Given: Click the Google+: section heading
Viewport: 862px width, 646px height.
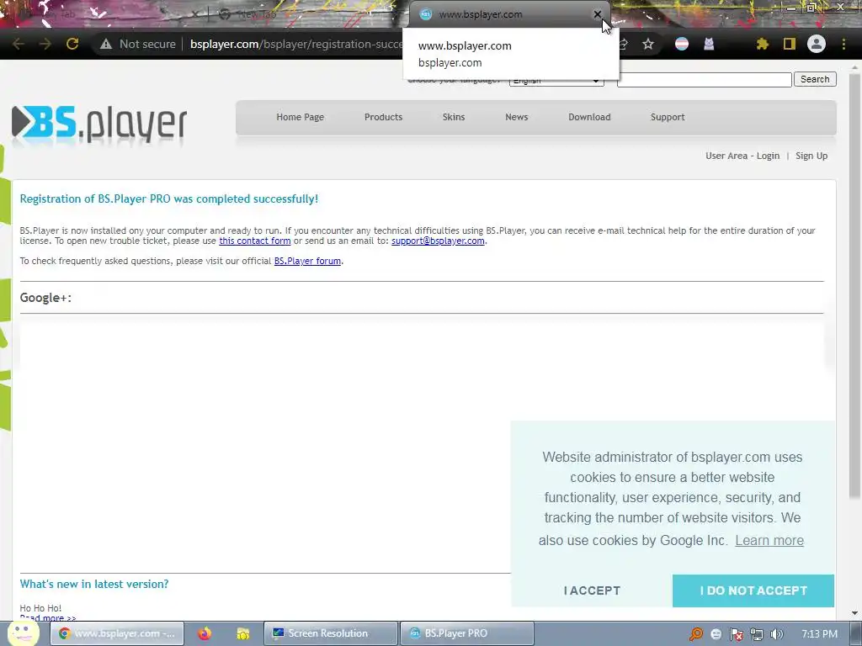Looking at the screenshot, I should click(x=45, y=298).
